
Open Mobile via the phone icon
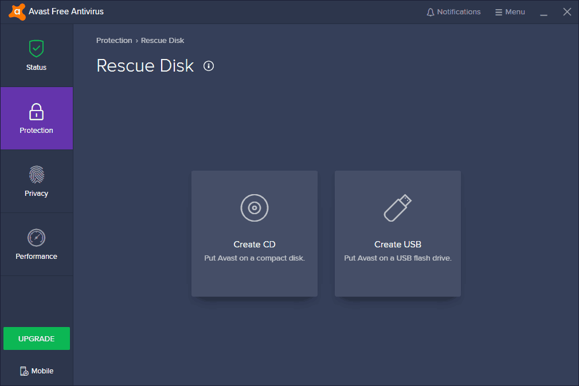pyautogui.click(x=24, y=371)
